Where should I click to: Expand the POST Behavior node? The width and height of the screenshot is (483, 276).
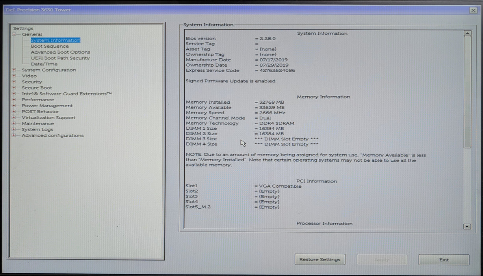coord(14,112)
